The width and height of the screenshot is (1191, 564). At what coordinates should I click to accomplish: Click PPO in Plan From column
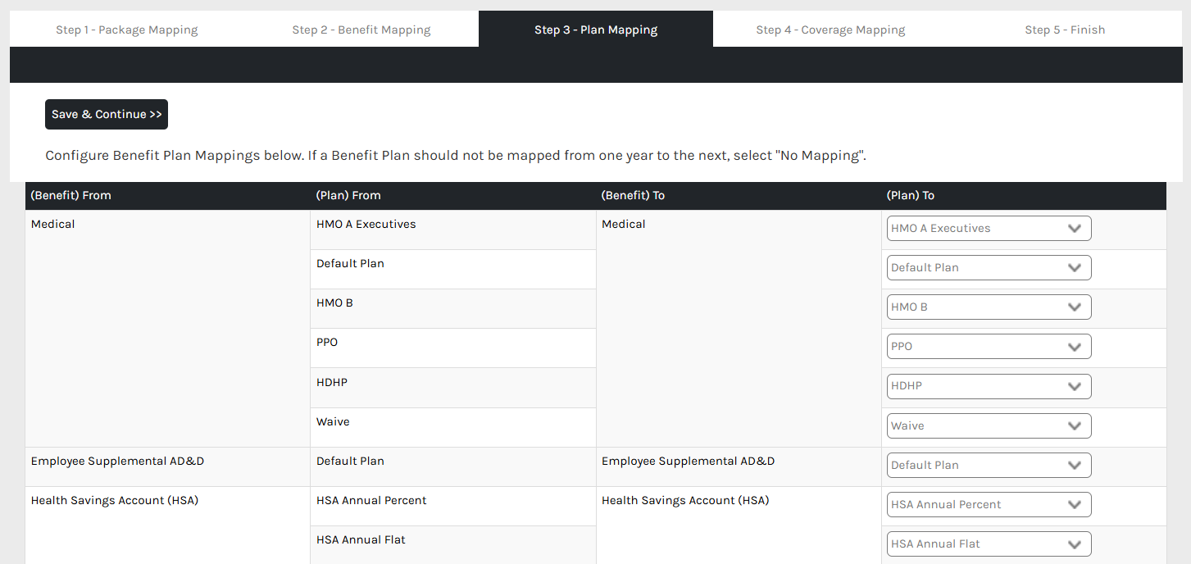pos(327,342)
